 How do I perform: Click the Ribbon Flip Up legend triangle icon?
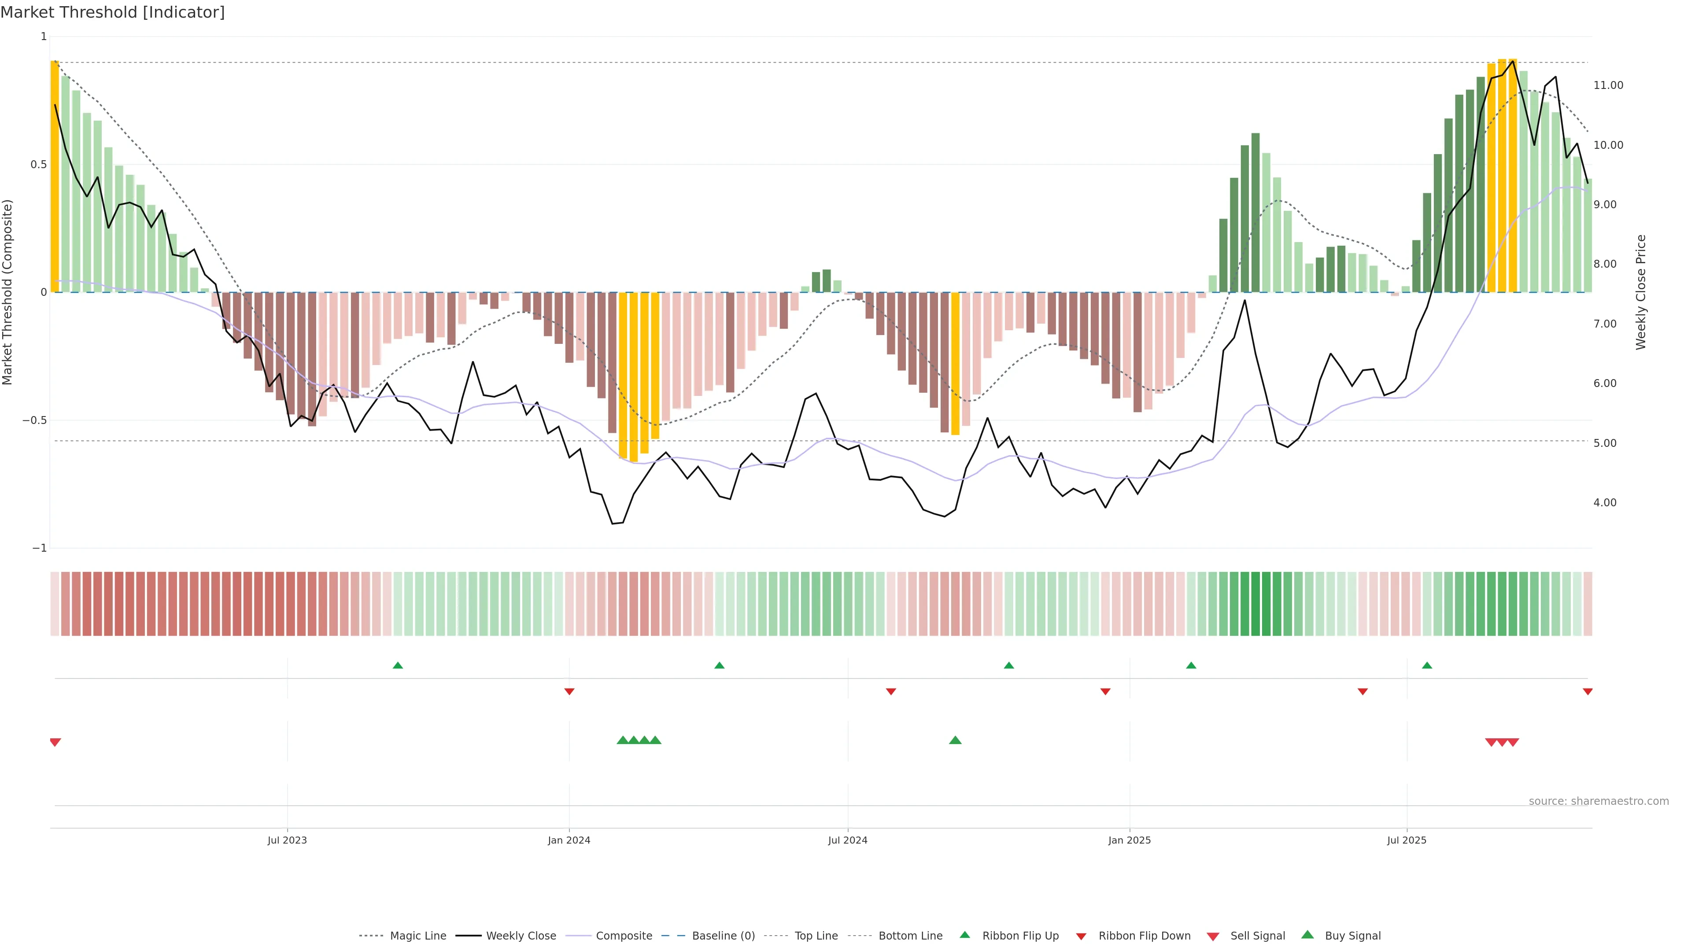pos(964,935)
